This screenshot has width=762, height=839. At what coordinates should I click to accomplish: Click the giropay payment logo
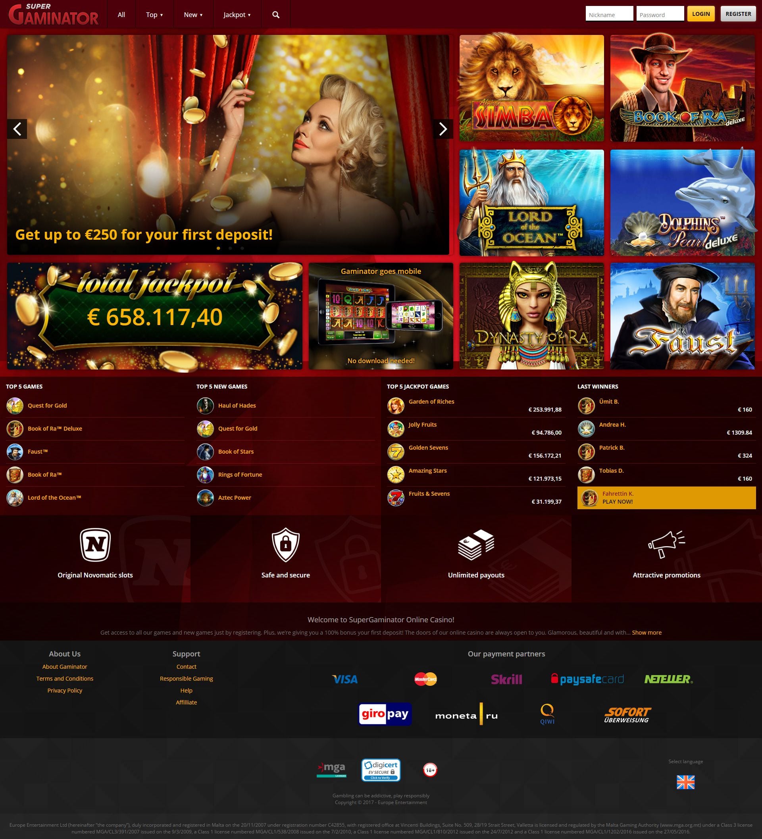(x=385, y=714)
